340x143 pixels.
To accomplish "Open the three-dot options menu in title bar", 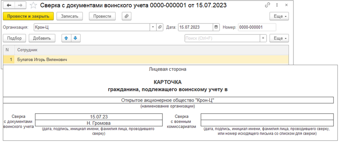I will [277, 5].
